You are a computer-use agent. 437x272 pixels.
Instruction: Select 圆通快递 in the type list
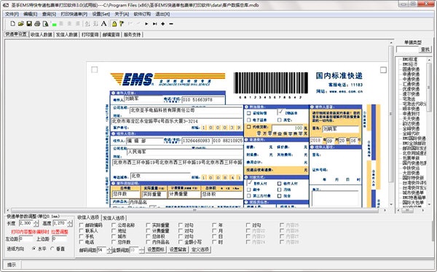[411, 69]
